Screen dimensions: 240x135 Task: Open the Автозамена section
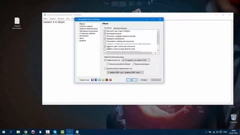coord(84,36)
